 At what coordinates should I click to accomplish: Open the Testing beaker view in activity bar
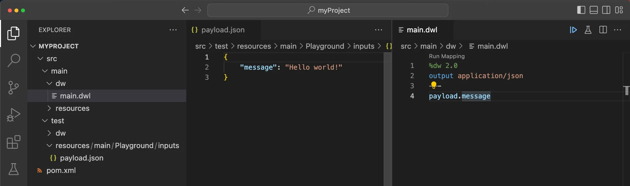coord(13,169)
